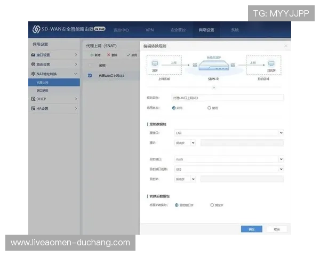This screenshot has width=320, height=256.
Task: Click the blue 确定 button
Action: tap(251, 229)
